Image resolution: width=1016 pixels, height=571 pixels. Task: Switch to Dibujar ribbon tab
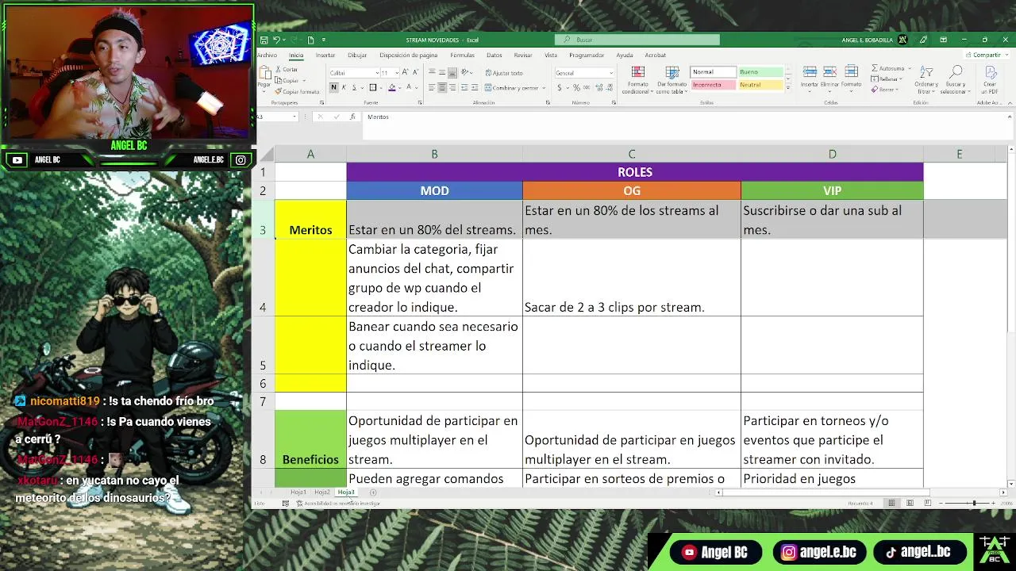coord(357,55)
